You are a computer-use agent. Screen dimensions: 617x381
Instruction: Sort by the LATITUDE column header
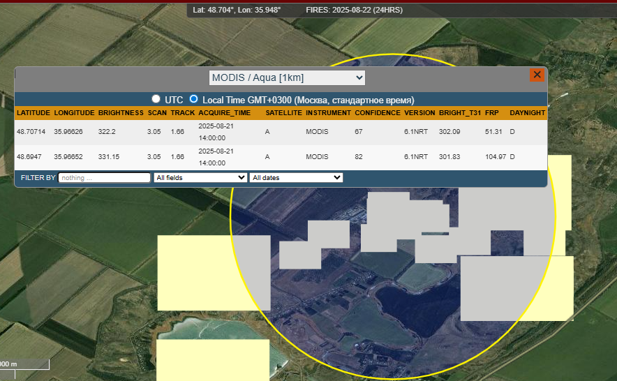pos(34,112)
